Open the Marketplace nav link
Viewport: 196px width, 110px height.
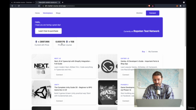pos(48,13)
